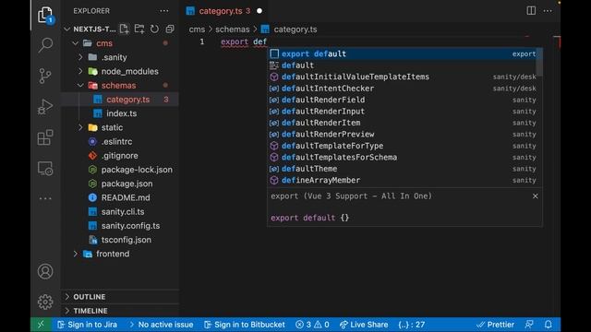Click the New File icon in Explorer
Viewport: 591px width, 332px height.
tap(124, 29)
